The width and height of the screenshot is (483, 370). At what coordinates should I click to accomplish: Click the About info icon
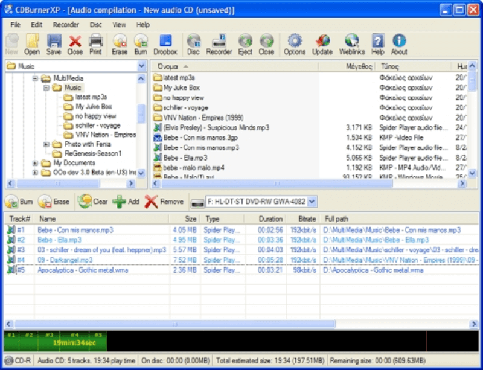tap(399, 44)
